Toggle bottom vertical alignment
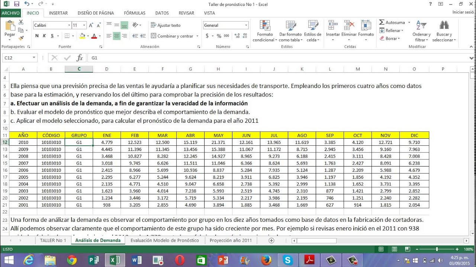The width and height of the screenshot is (476, 267). [x=124, y=25]
